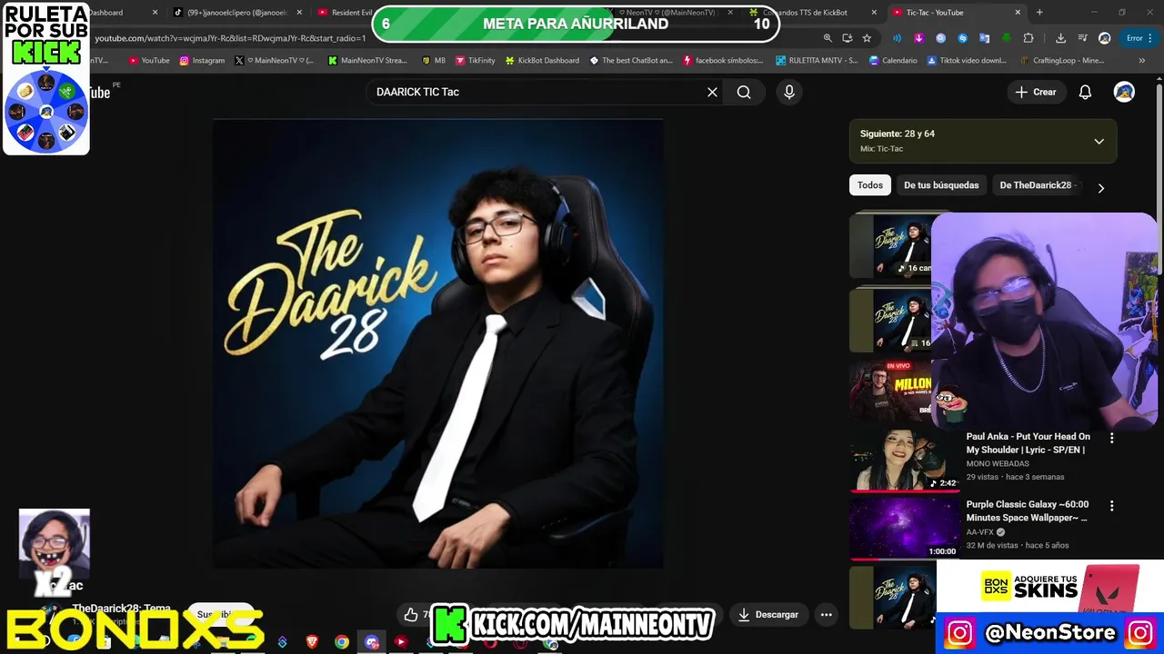Clear the YouTube search box
Image resolution: width=1164 pixels, height=654 pixels.
pyautogui.click(x=712, y=92)
